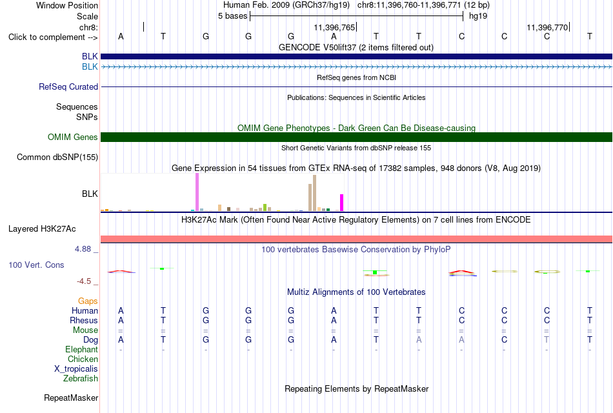The width and height of the screenshot is (613, 413).
Task: Open the GTEx Gene Expression track title
Action: pyautogui.click(x=356, y=168)
